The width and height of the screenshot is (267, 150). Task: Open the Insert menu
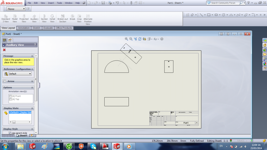tap(51, 3)
